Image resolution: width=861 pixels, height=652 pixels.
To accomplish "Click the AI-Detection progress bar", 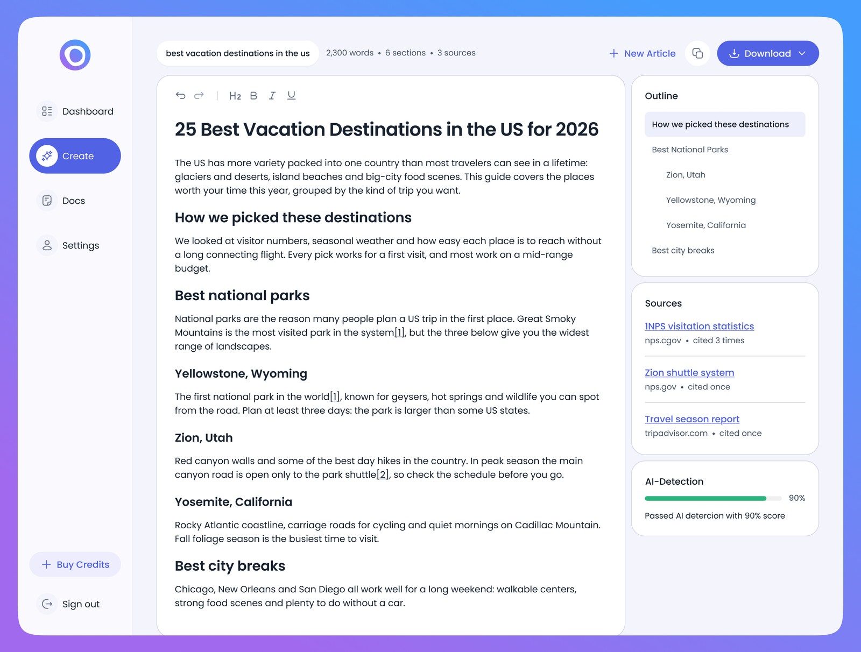I will point(713,498).
